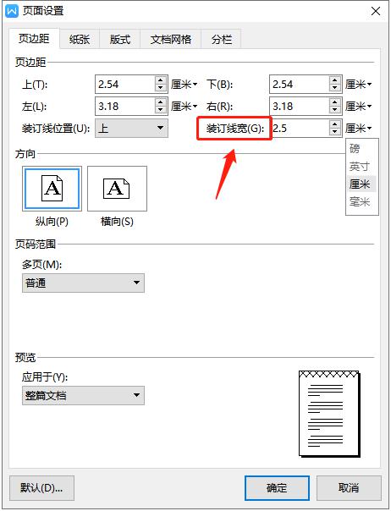
Task: Increase left margin with up spinner arrow
Action: (160, 102)
